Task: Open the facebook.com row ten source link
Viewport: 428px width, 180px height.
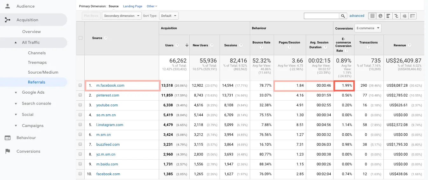Action: point(108,174)
